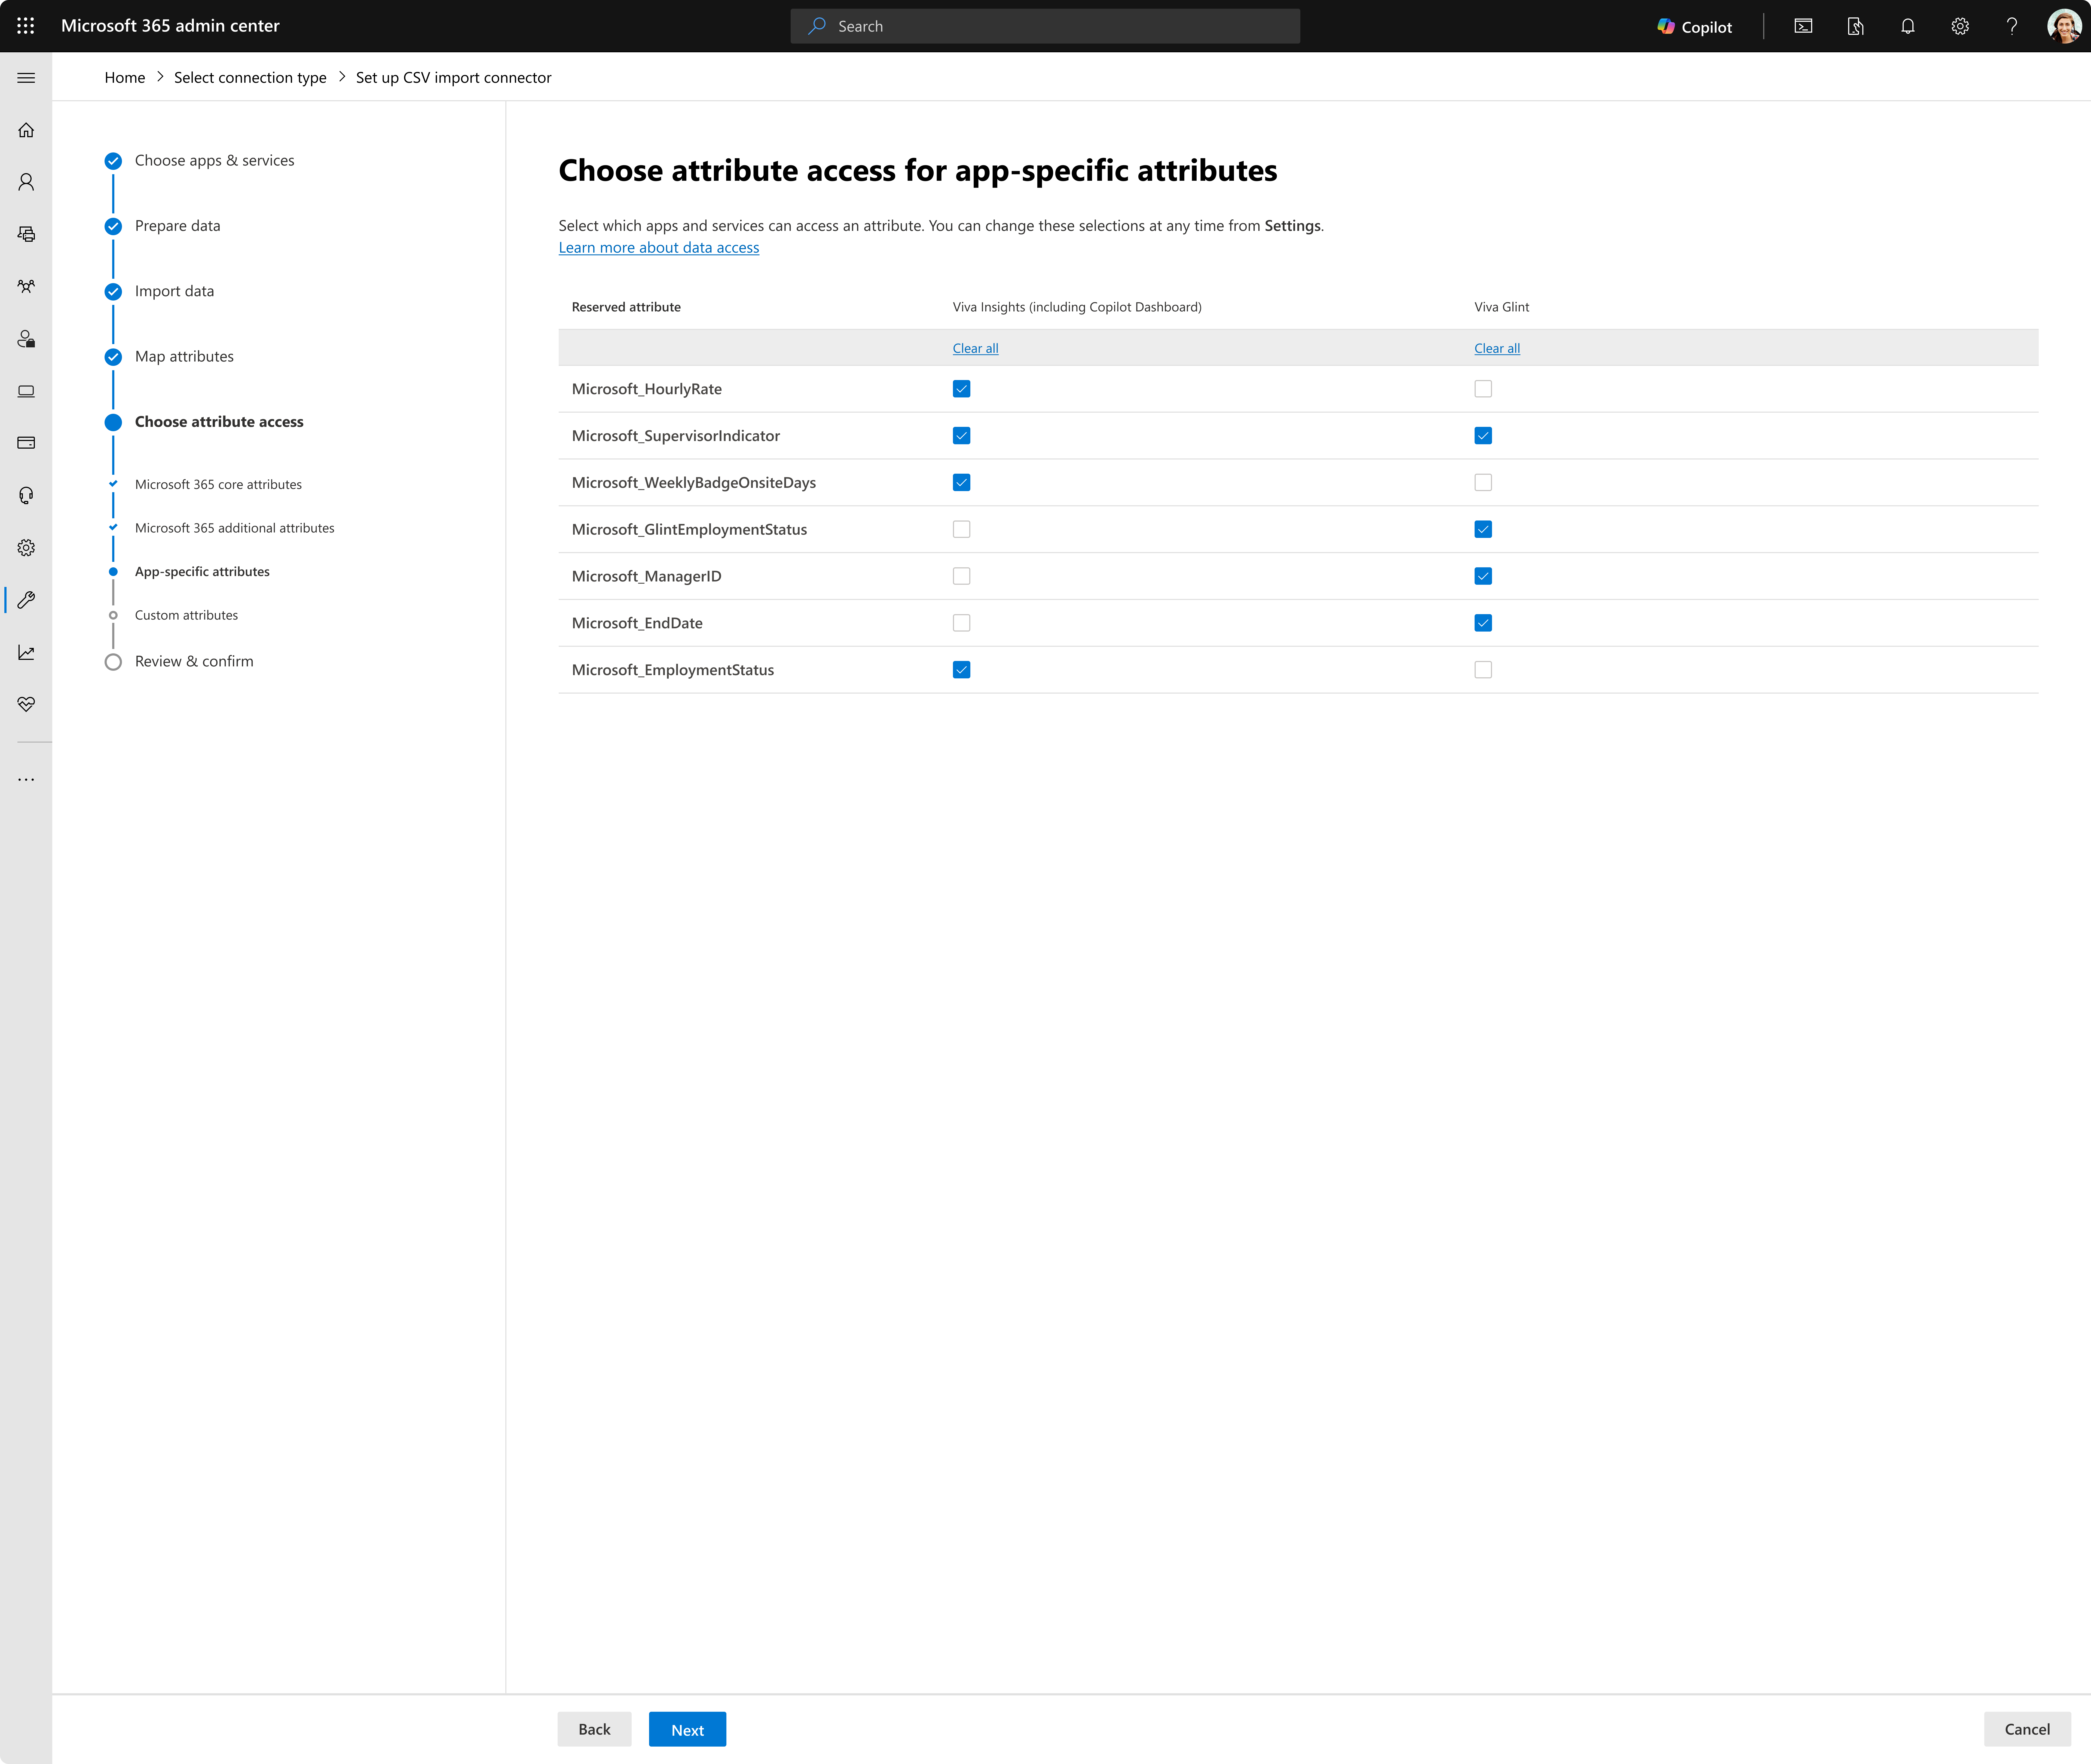Uncheck Viva Insights for Microsoft_SupervisorIndicator
The image size is (2091, 1764).
point(961,436)
